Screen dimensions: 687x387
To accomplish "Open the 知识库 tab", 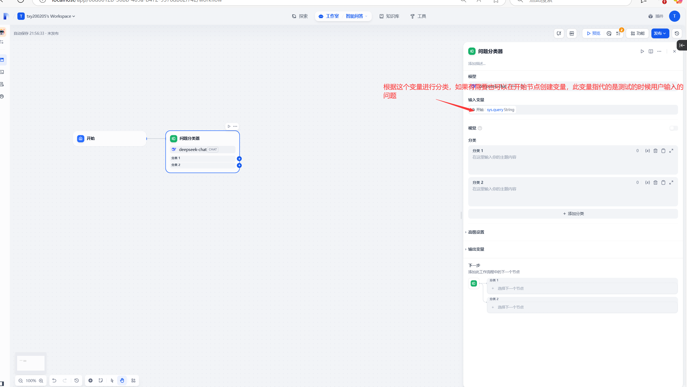I will pos(389,16).
